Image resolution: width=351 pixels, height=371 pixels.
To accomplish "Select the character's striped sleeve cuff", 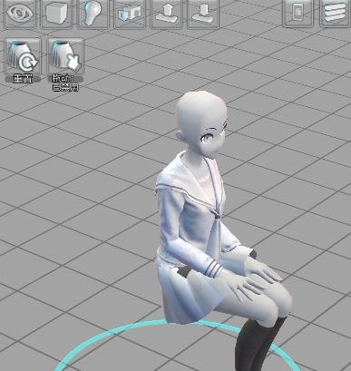I will coord(213,268).
